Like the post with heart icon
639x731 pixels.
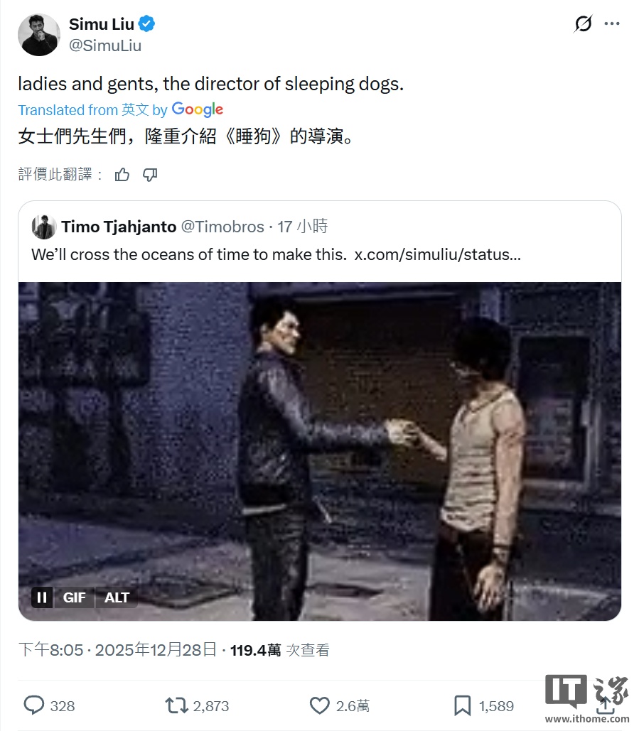(320, 705)
